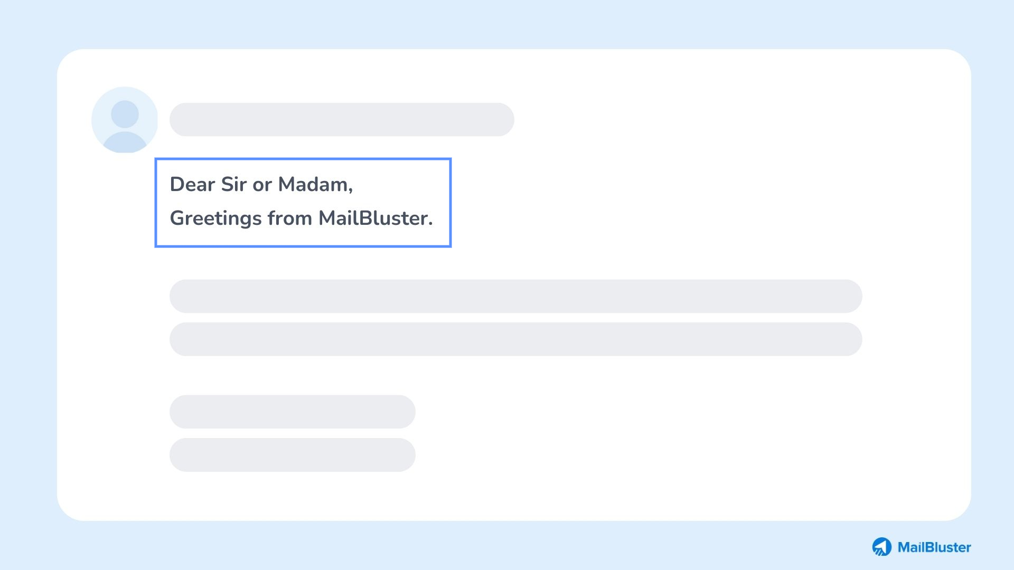
Task: Click the first full-width content bar
Action: [515, 296]
